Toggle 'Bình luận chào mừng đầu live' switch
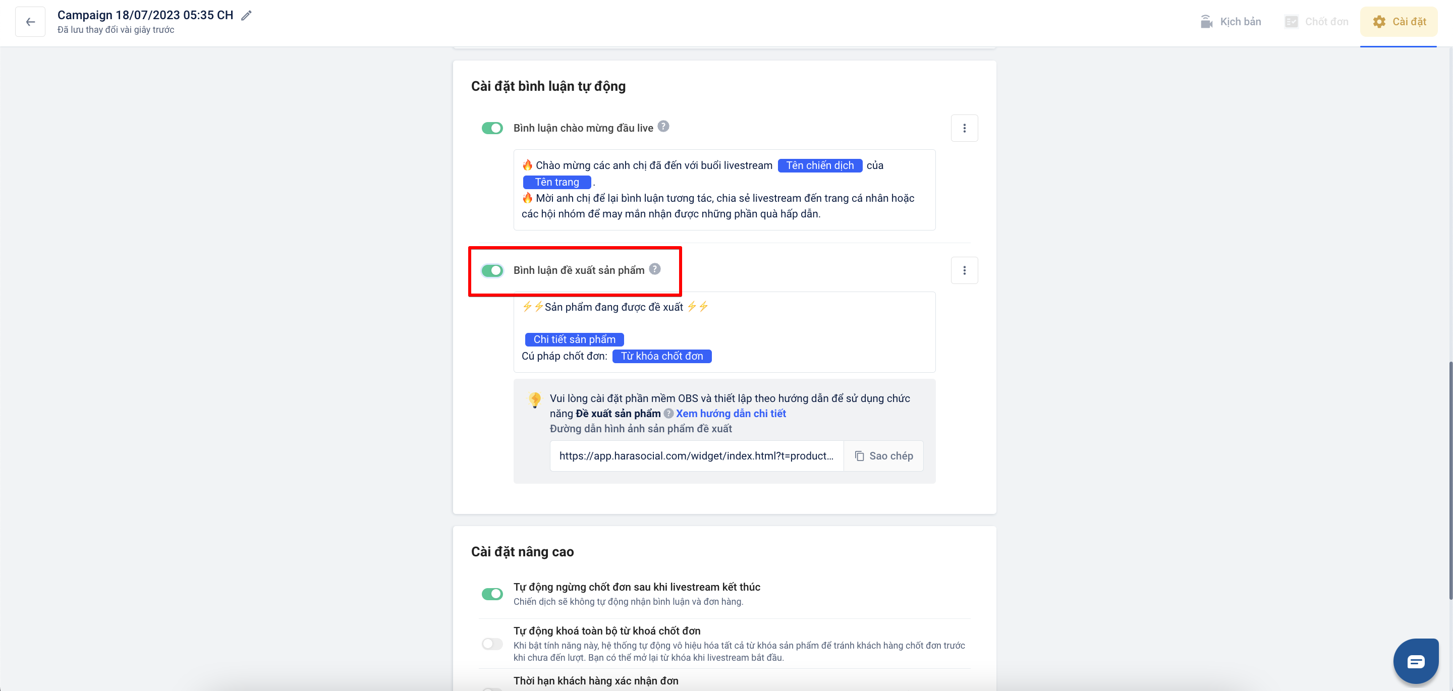The image size is (1453, 691). tap(492, 129)
